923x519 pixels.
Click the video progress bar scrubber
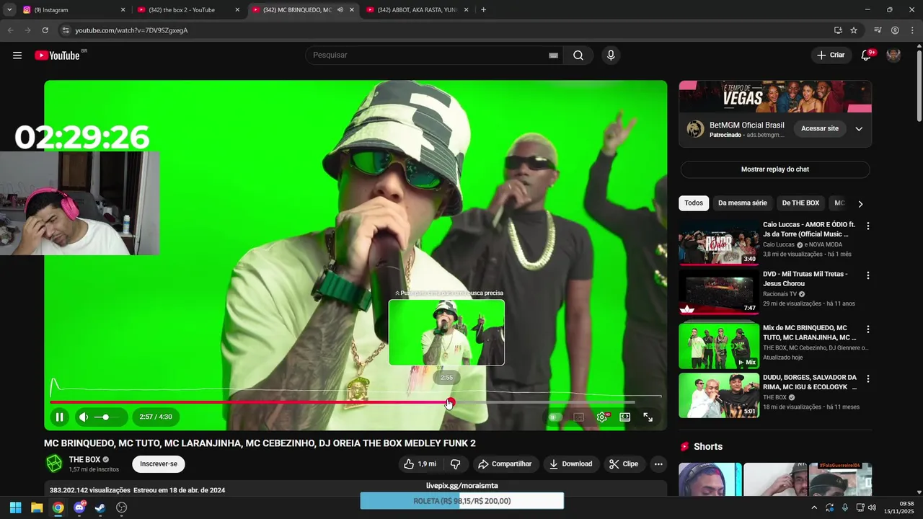pyautogui.click(x=450, y=402)
